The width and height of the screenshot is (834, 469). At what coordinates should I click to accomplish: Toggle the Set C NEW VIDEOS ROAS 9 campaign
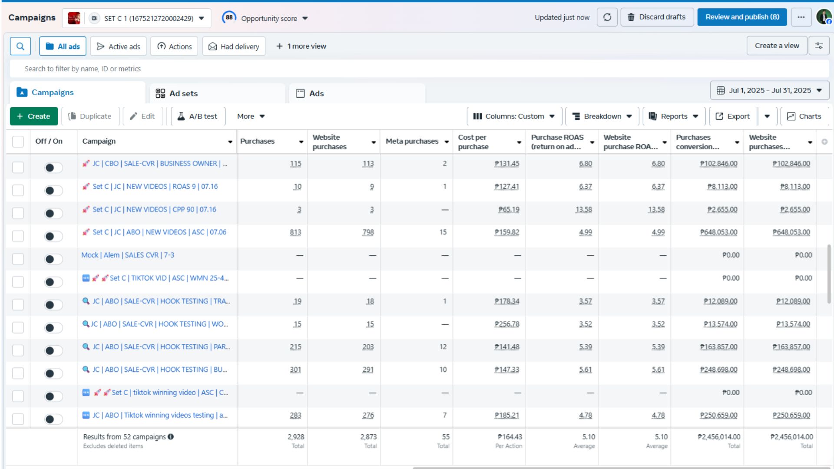click(53, 191)
